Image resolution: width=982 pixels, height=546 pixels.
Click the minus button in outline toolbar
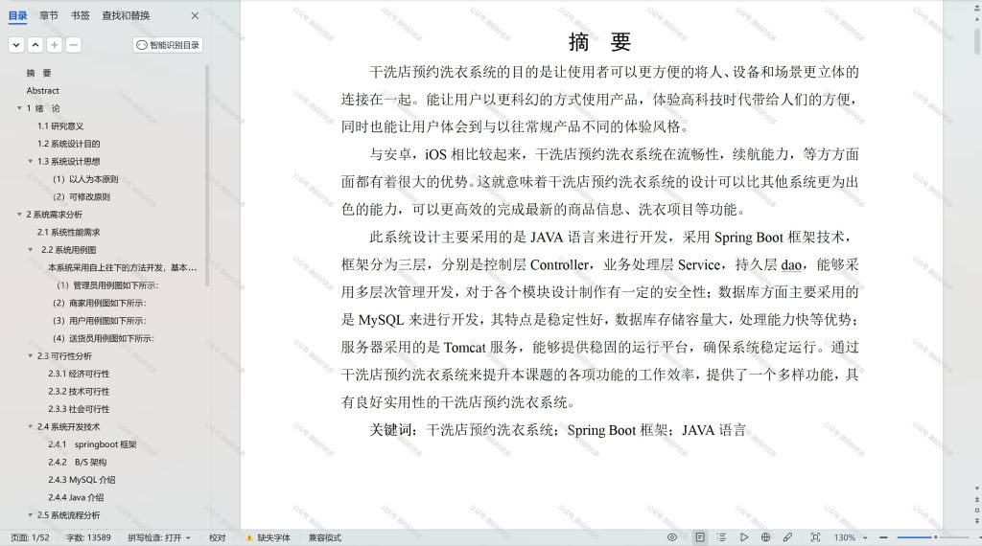pyautogui.click(x=73, y=45)
